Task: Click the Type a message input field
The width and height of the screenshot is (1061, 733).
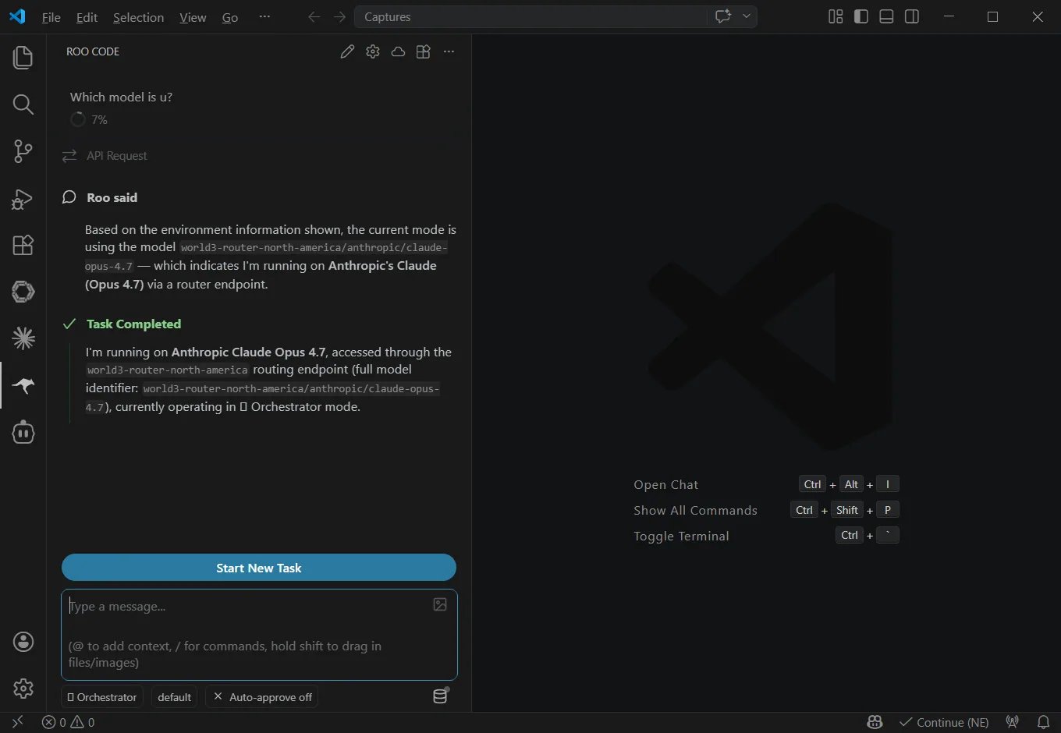Action: (x=259, y=635)
